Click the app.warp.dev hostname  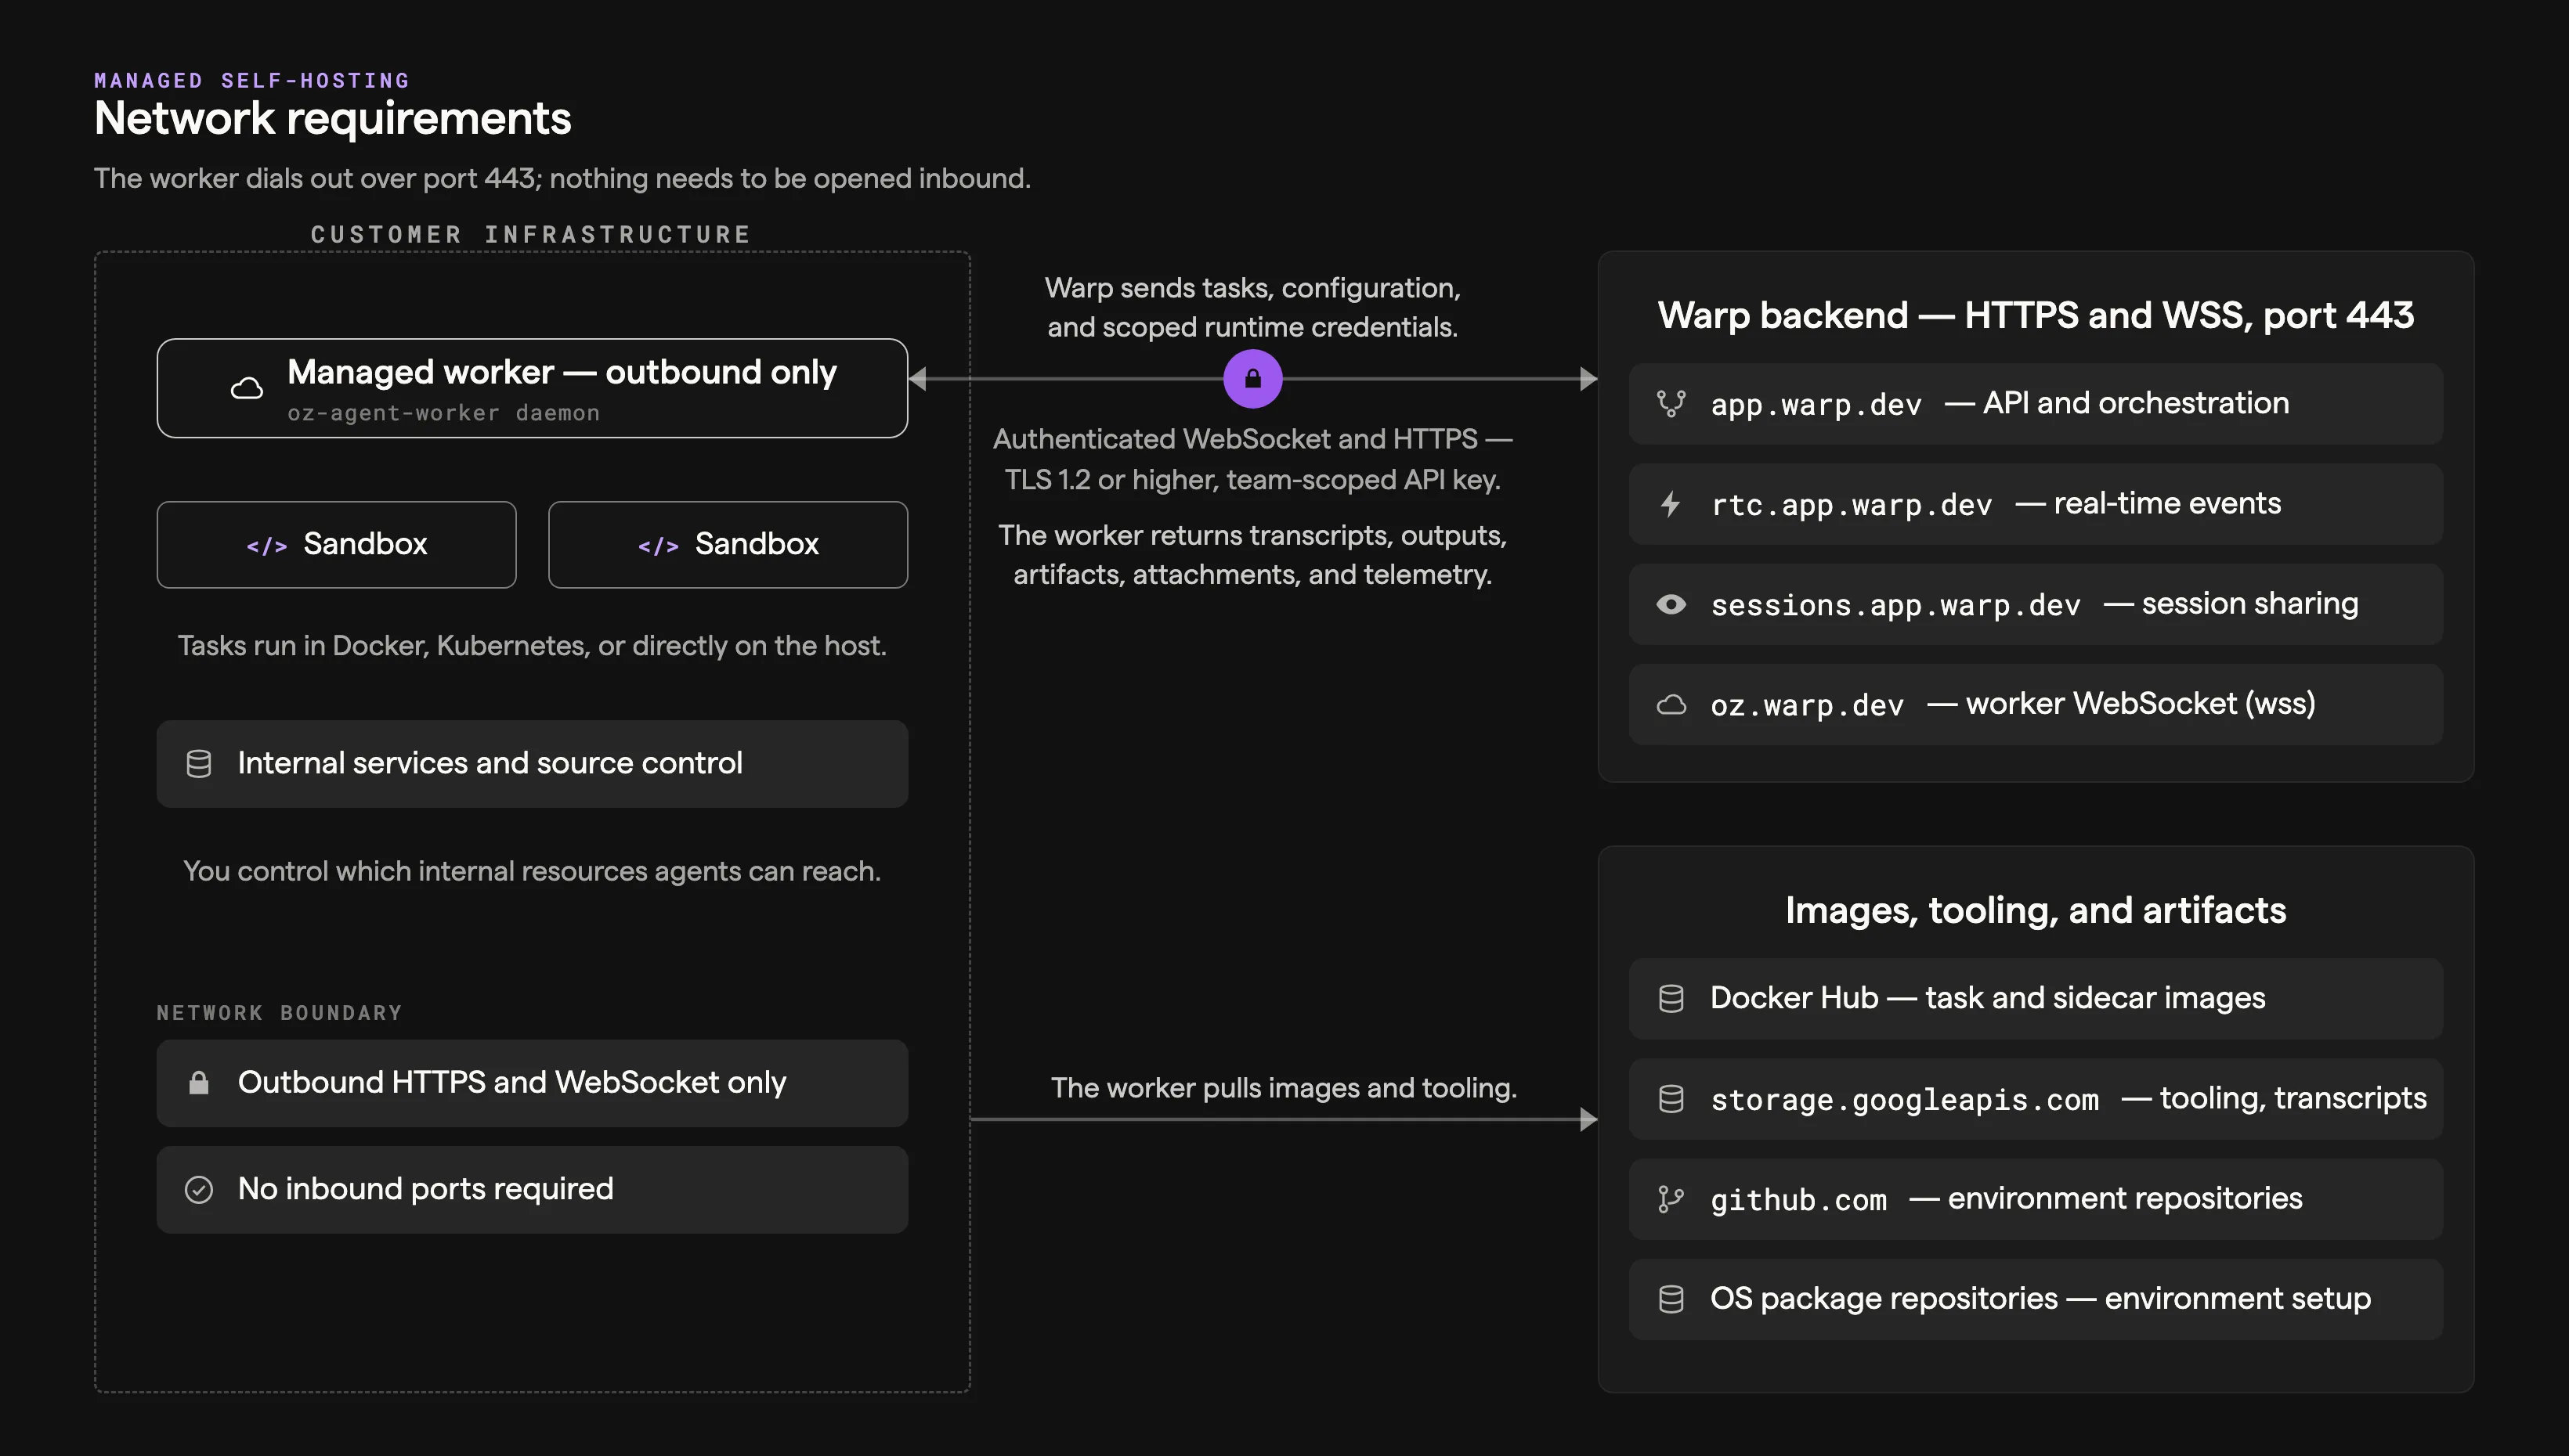click(1816, 405)
